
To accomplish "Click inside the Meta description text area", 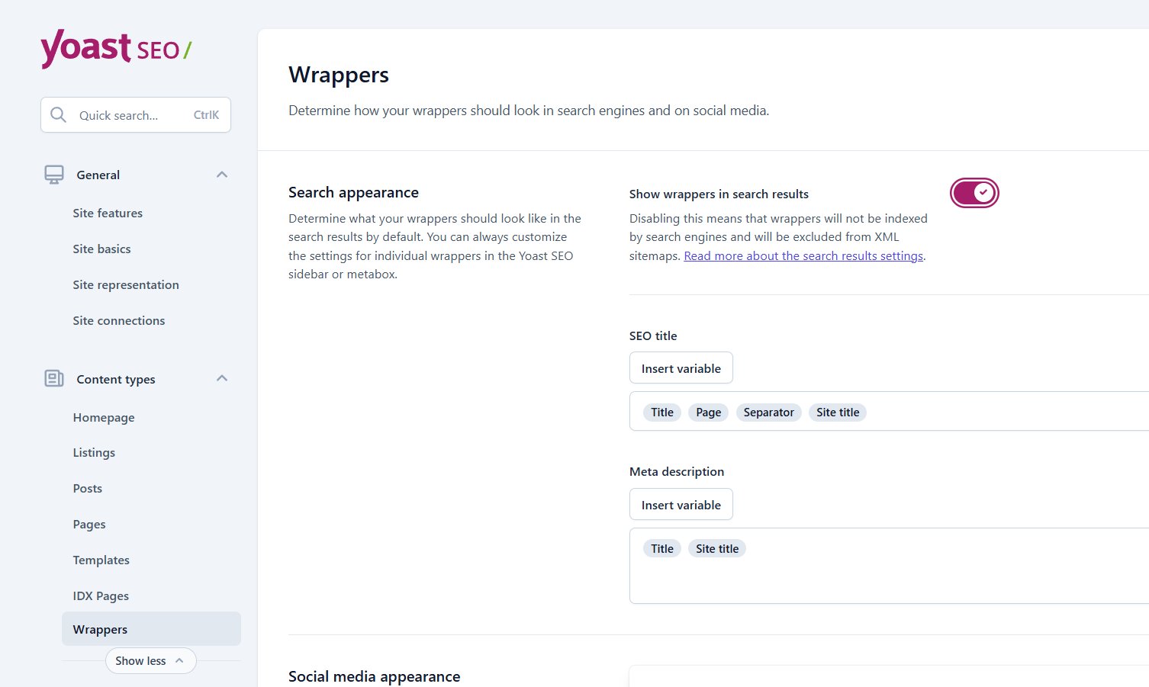I will tap(885, 578).
